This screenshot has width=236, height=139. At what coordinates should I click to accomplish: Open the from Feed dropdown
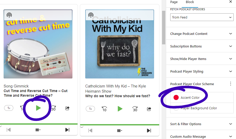(202, 17)
